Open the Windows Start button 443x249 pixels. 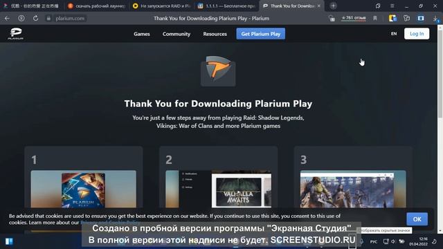tap(9, 241)
